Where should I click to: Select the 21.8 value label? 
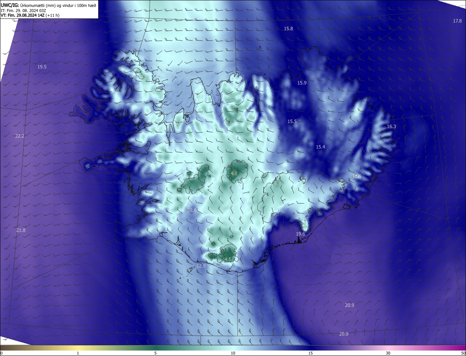coord(21,230)
